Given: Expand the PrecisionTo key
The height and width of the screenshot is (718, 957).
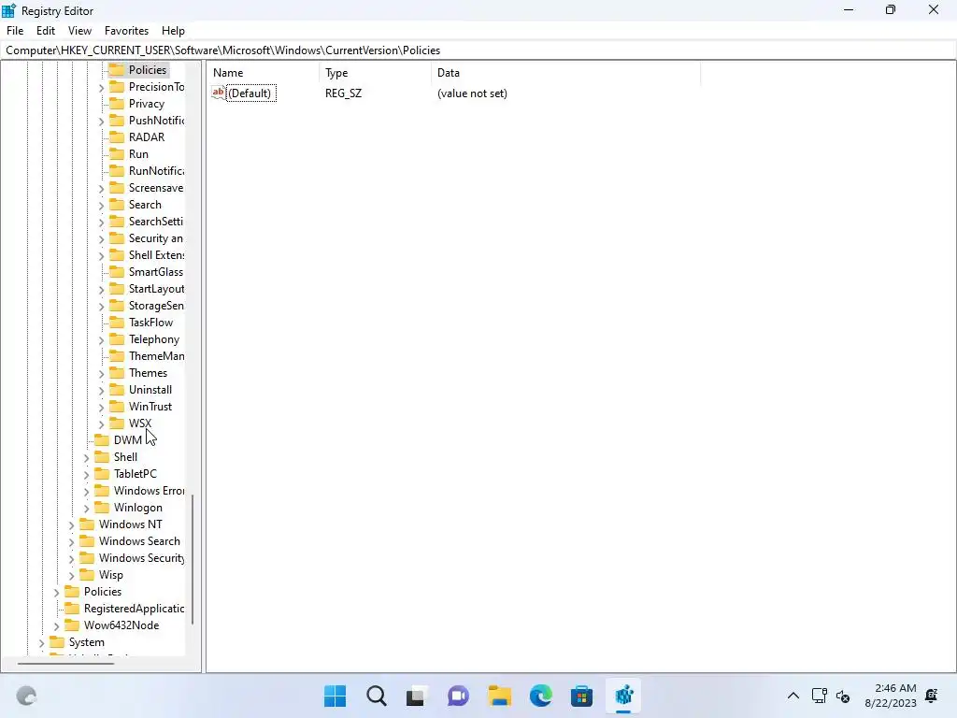Looking at the screenshot, I should pyautogui.click(x=101, y=87).
